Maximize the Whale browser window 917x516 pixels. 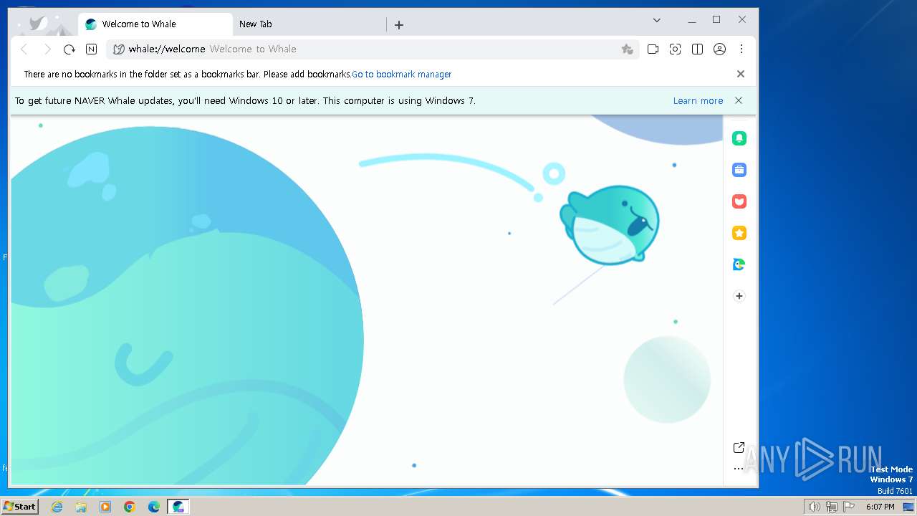(x=716, y=20)
